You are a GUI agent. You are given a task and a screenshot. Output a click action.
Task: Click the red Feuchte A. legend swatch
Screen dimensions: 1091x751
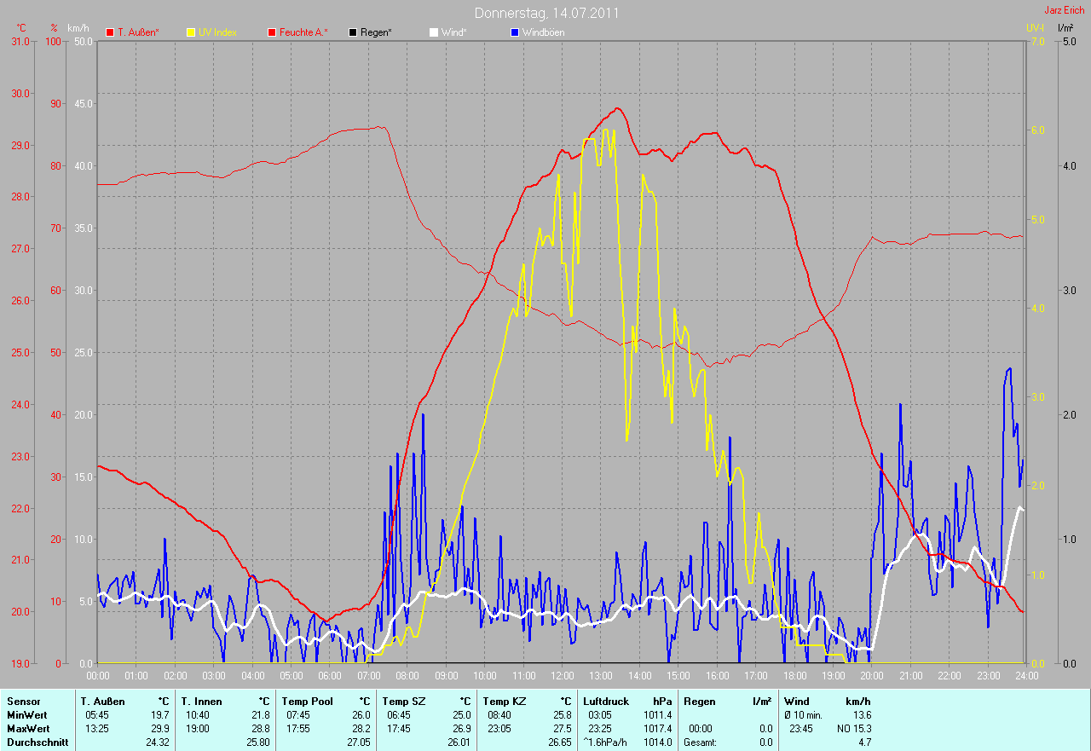coord(272,32)
